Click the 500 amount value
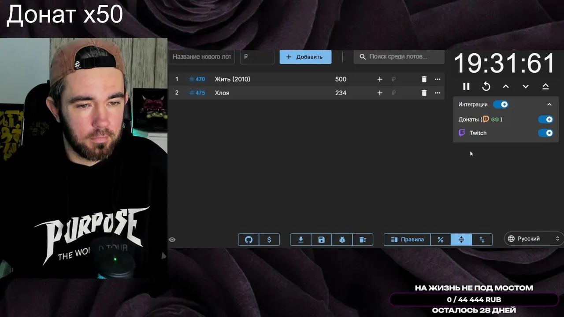The width and height of the screenshot is (564, 317). point(341,79)
